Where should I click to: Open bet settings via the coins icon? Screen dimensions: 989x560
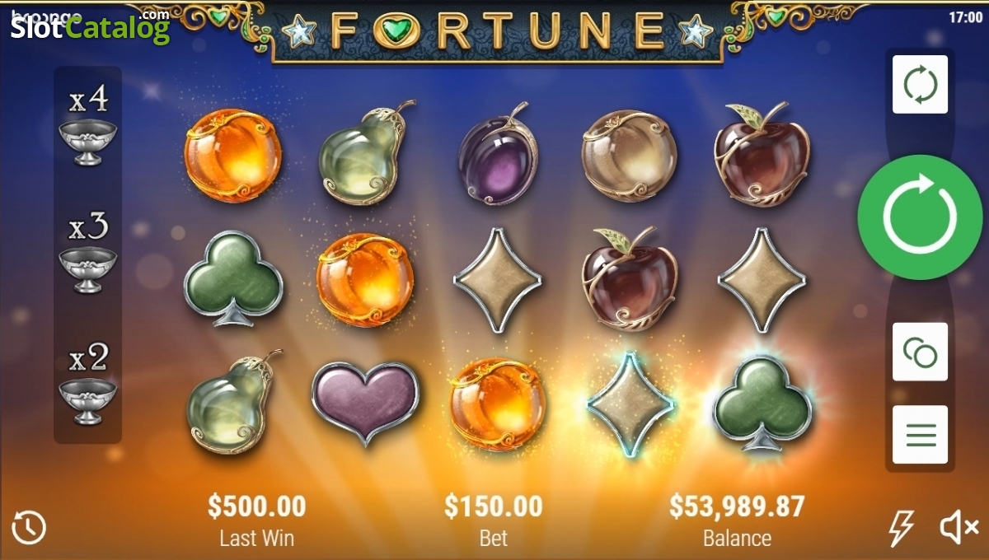[920, 352]
